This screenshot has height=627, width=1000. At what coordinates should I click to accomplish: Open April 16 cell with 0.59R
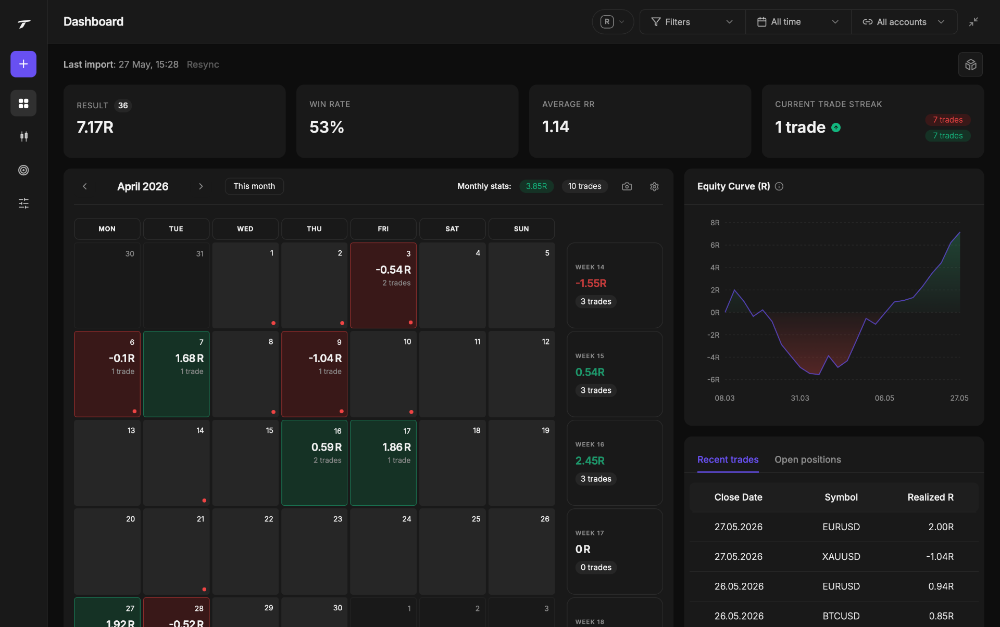[x=314, y=463]
